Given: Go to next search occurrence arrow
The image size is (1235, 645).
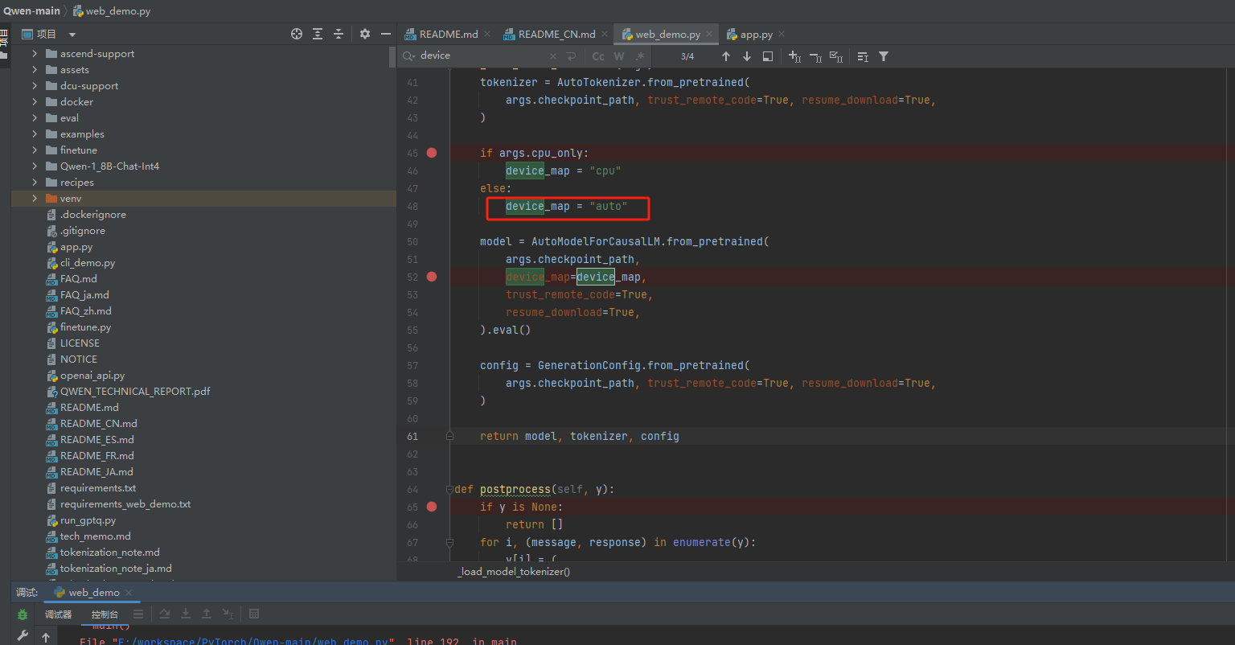Looking at the screenshot, I should click(x=747, y=56).
